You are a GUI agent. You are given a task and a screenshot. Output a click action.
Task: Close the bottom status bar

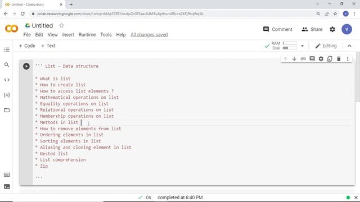[x=356, y=198]
